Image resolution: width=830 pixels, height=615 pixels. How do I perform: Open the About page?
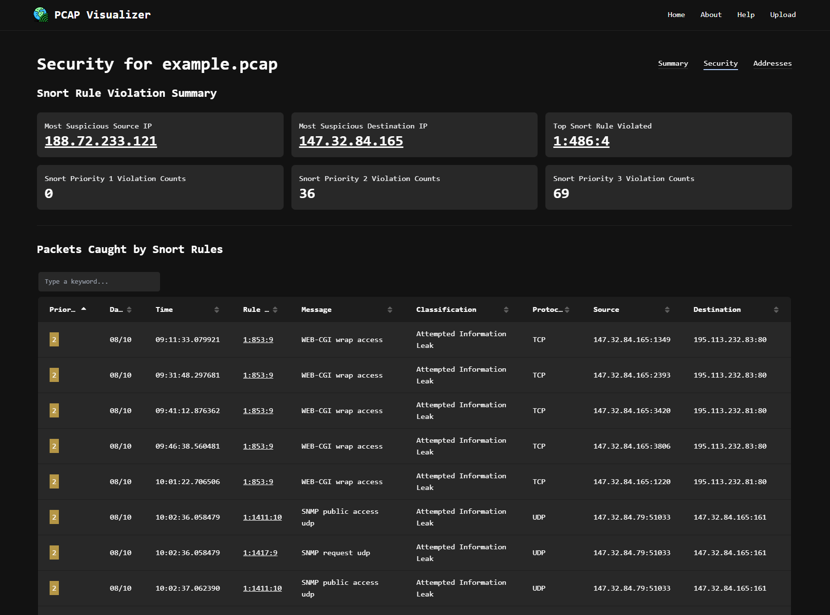[711, 15]
